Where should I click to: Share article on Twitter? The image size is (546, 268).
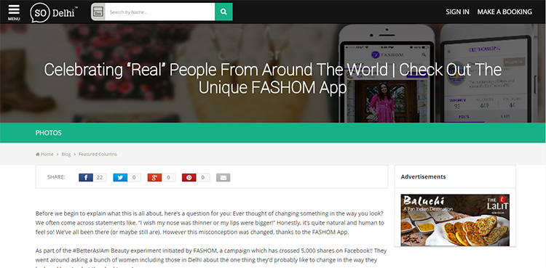pyautogui.click(x=120, y=178)
